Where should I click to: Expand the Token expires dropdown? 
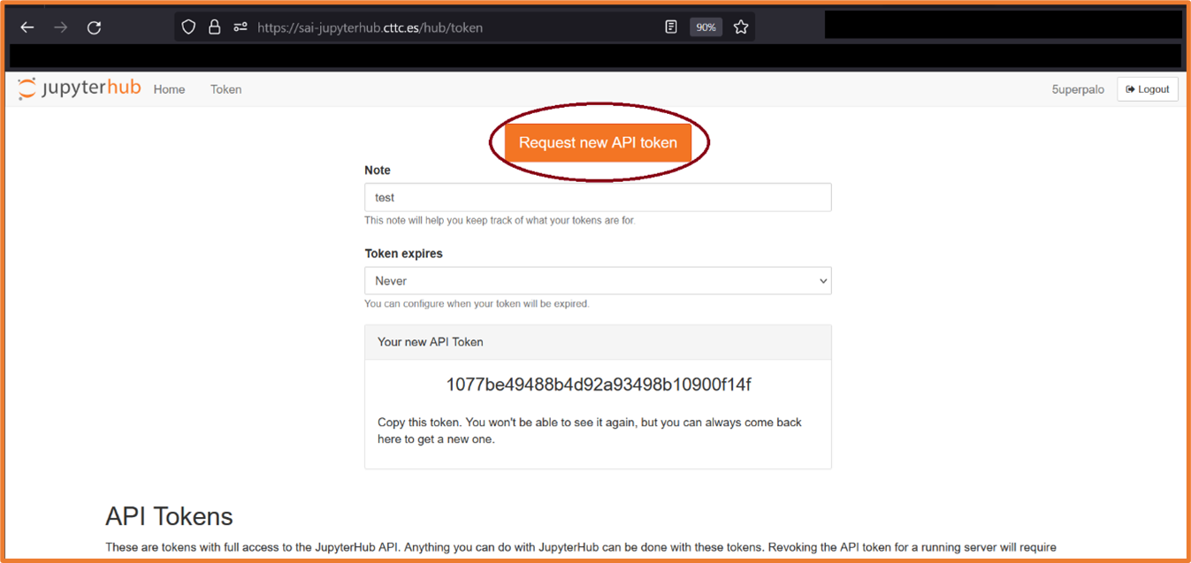598,281
